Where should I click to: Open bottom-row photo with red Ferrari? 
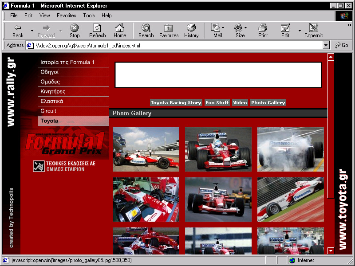[x=146, y=241]
